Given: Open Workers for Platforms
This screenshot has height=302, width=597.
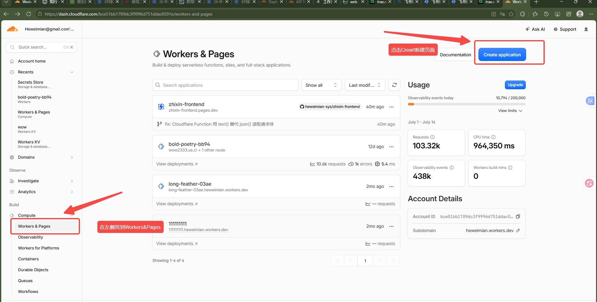Looking at the screenshot, I should click(x=39, y=248).
